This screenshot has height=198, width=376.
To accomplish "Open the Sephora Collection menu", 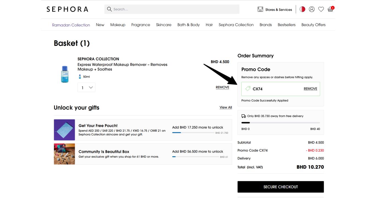I will [x=236, y=25].
